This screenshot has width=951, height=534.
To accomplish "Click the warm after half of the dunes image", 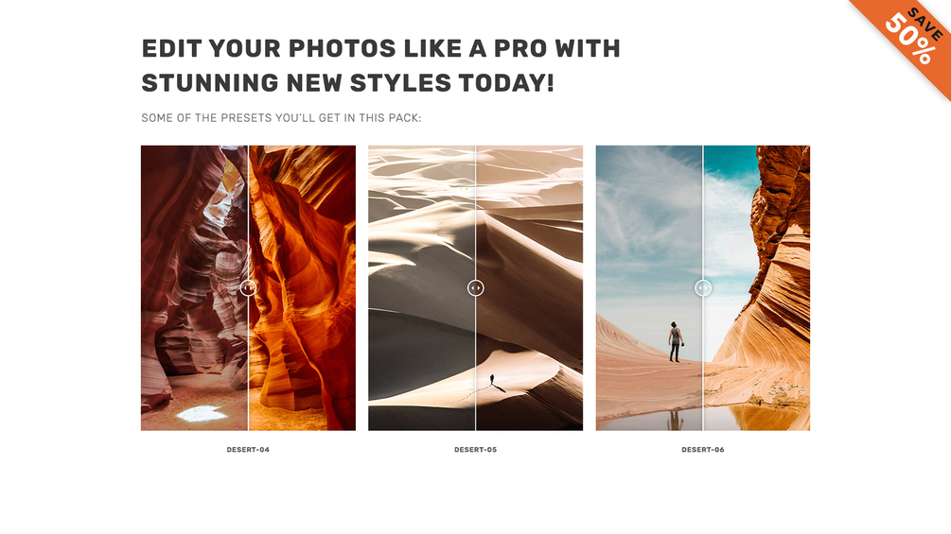I will coord(530,288).
